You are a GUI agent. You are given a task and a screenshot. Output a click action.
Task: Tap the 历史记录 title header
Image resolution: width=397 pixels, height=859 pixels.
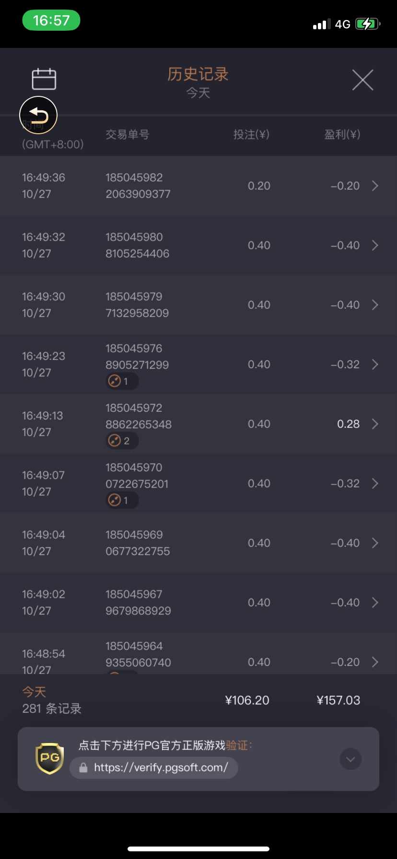[x=198, y=74]
